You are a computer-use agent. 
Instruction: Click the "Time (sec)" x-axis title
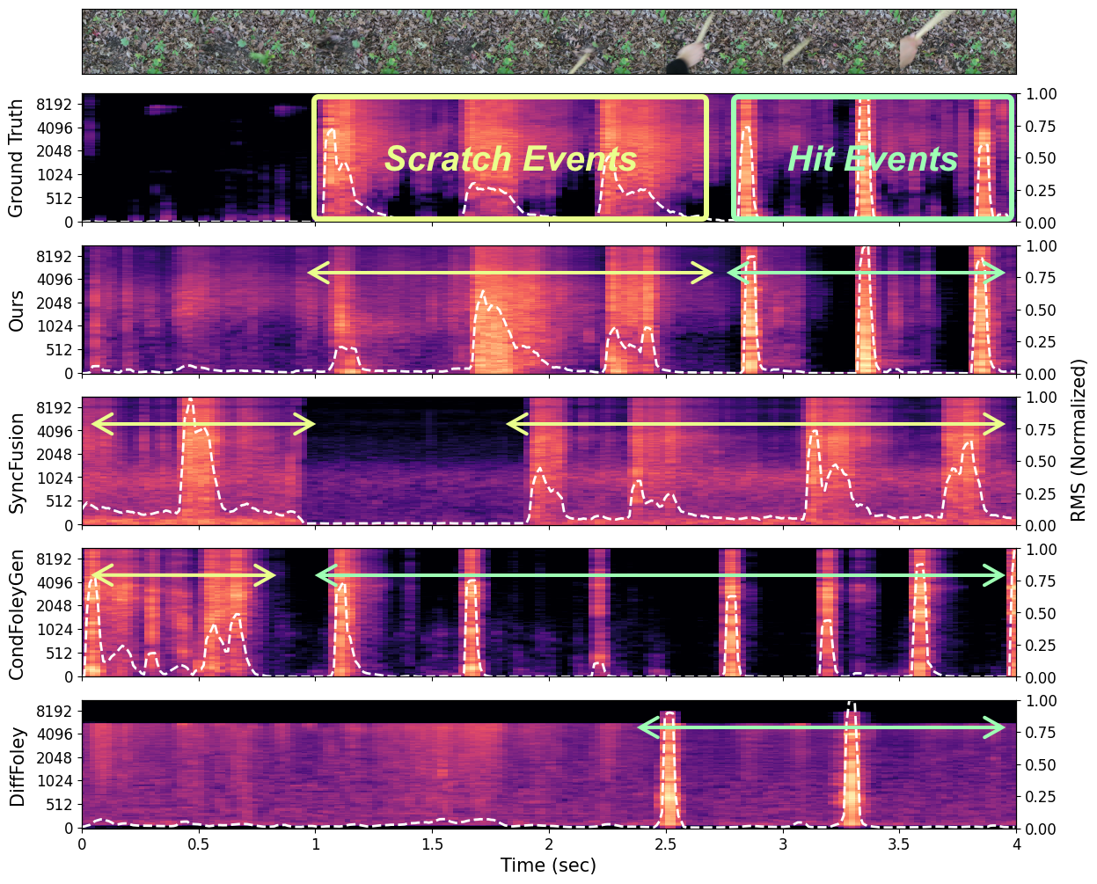click(549, 866)
